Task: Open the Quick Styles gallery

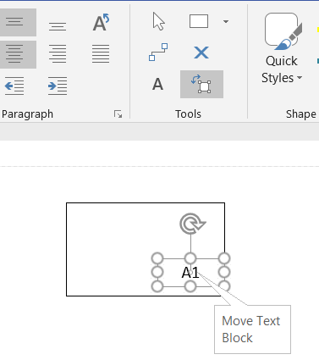Action: coord(282,48)
